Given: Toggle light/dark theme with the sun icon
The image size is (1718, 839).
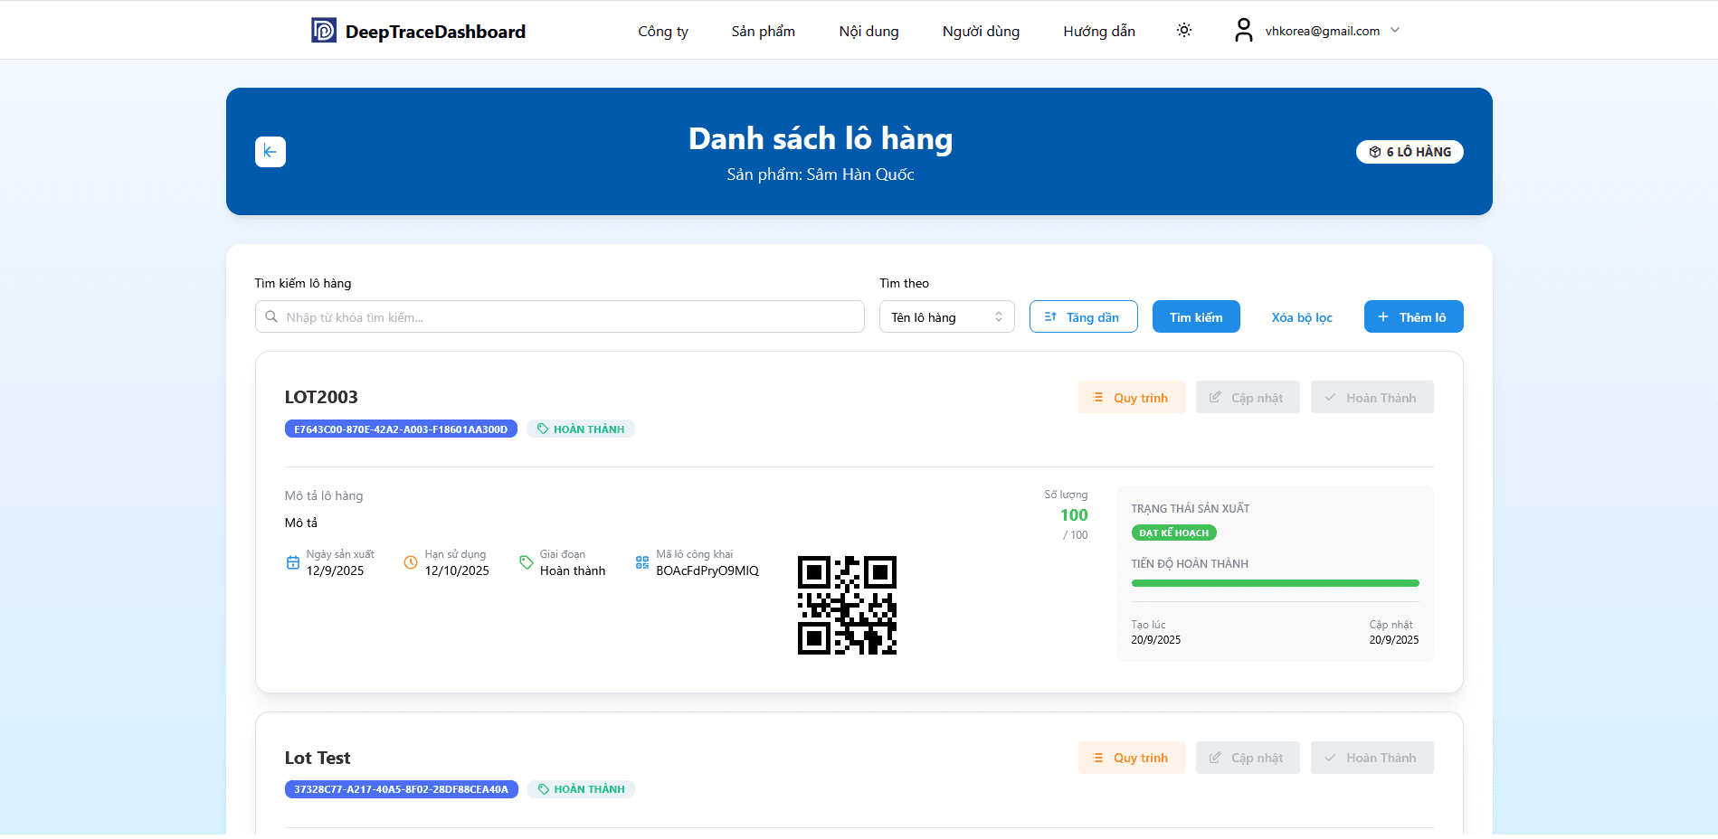Looking at the screenshot, I should tap(1183, 29).
